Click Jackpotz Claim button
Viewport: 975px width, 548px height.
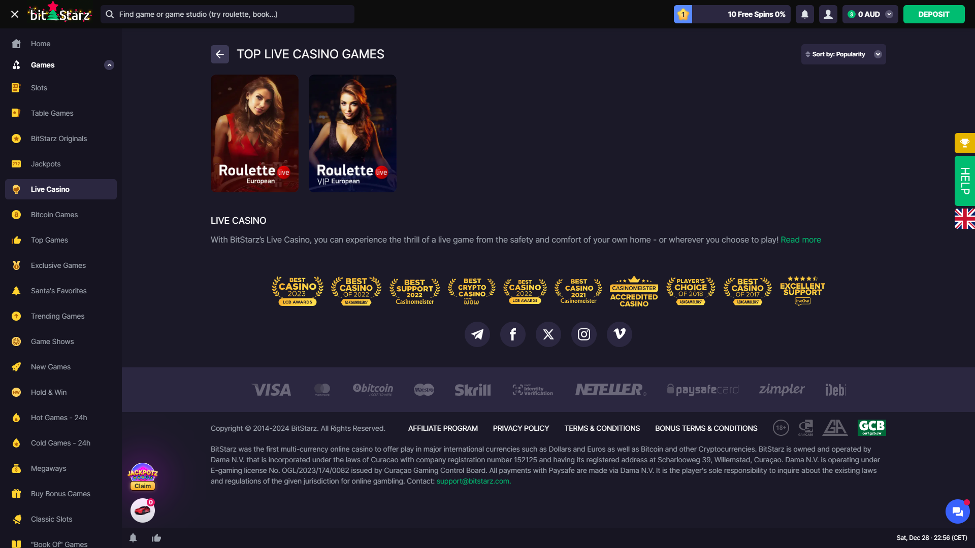click(143, 486)
